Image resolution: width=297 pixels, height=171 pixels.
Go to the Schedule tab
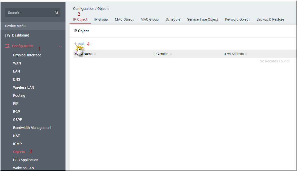pos(173,19)
